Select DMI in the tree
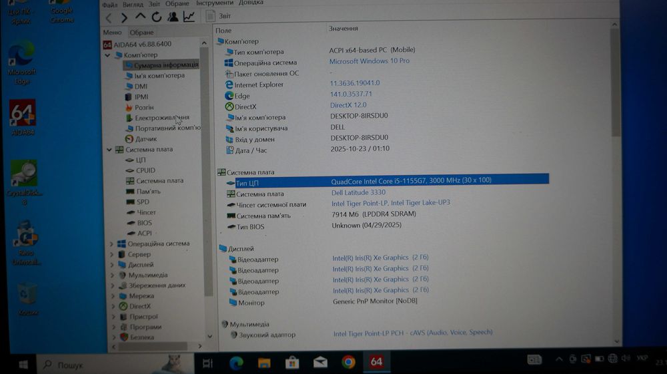 (x=136, y=86)
